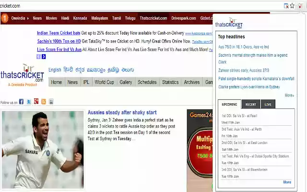Select Hindi in the top bar
This screenshot has width=307, height=192.
tap(65, 18)
